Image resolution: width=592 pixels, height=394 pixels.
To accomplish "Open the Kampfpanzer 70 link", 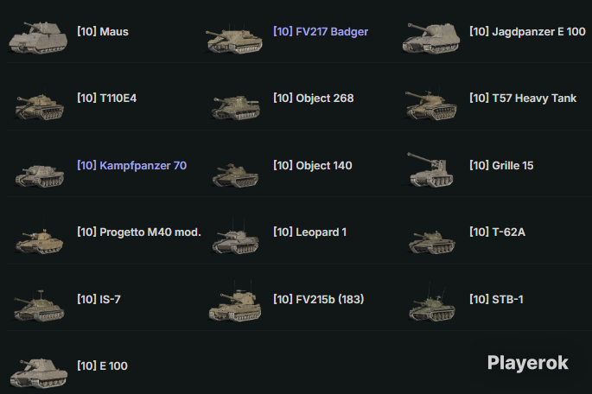I will [131, 165].
